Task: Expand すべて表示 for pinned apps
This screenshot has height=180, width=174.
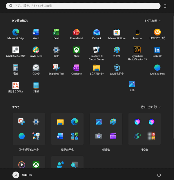Action: [153, 21]
